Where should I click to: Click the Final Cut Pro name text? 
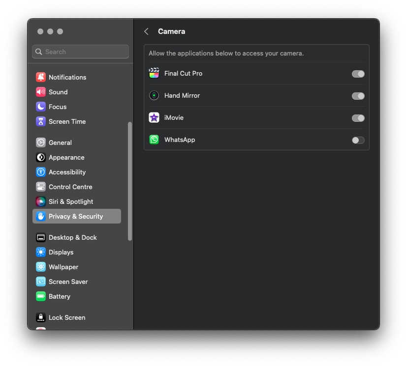(183, 73)
